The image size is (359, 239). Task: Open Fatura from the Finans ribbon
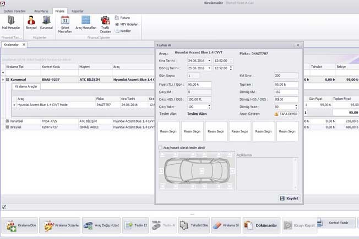(122, 18)
